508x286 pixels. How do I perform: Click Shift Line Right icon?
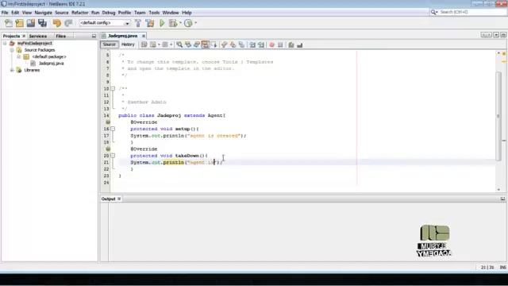coord(261,44)
